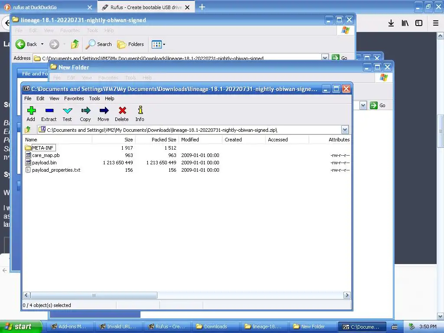Toggle Folders pane in lineage Explorer

point(131,44)
